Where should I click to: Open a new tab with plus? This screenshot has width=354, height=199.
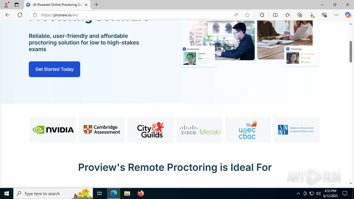coord(96,5)
